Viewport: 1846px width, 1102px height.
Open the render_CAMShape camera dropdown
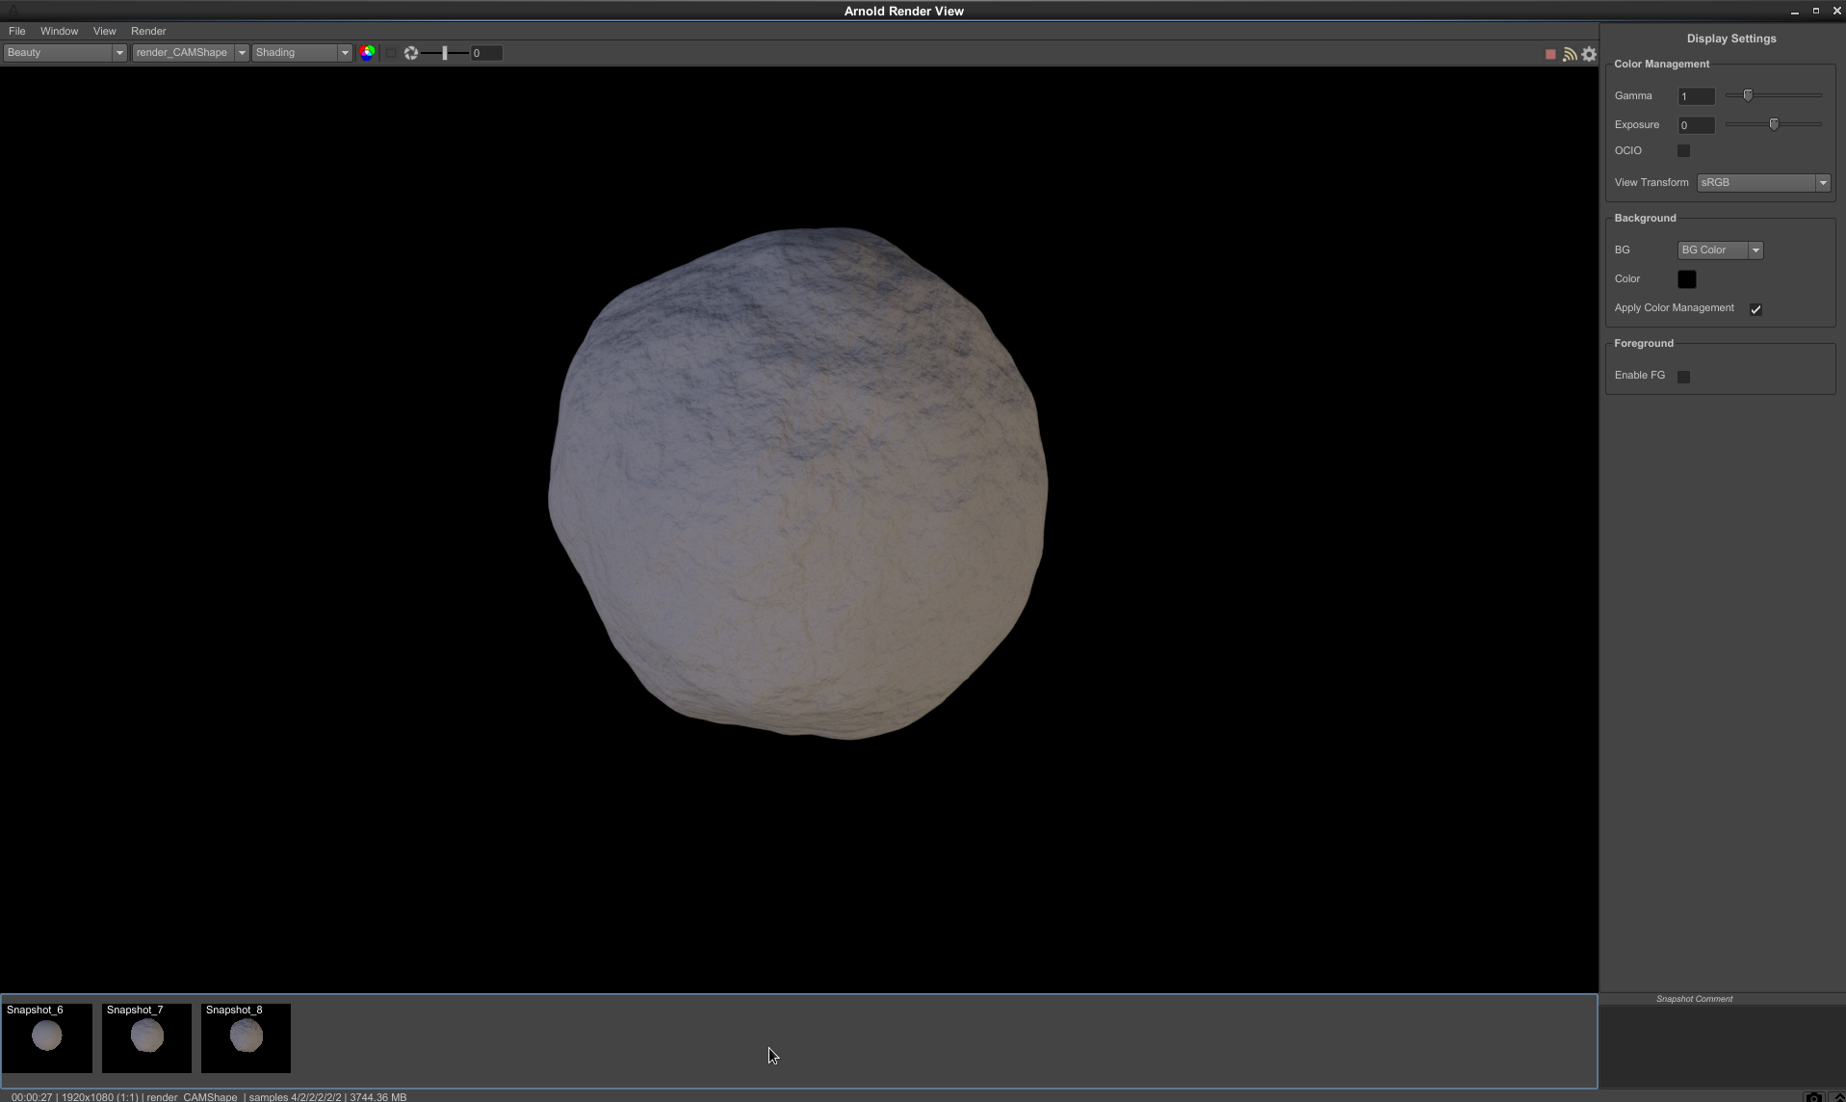click(190, 53)
